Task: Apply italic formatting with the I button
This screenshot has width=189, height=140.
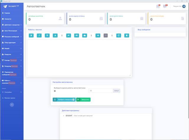Action: pyautogui.click(x=39, y=35)
